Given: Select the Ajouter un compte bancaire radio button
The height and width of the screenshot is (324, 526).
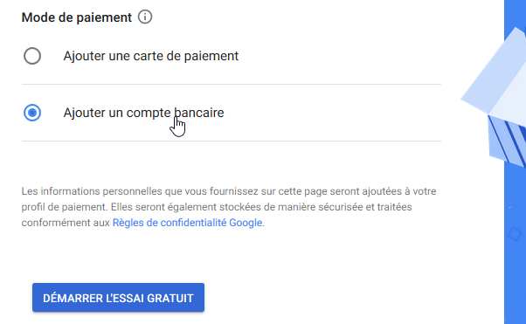Looking at the screenshot, I should tap(32, 113).
